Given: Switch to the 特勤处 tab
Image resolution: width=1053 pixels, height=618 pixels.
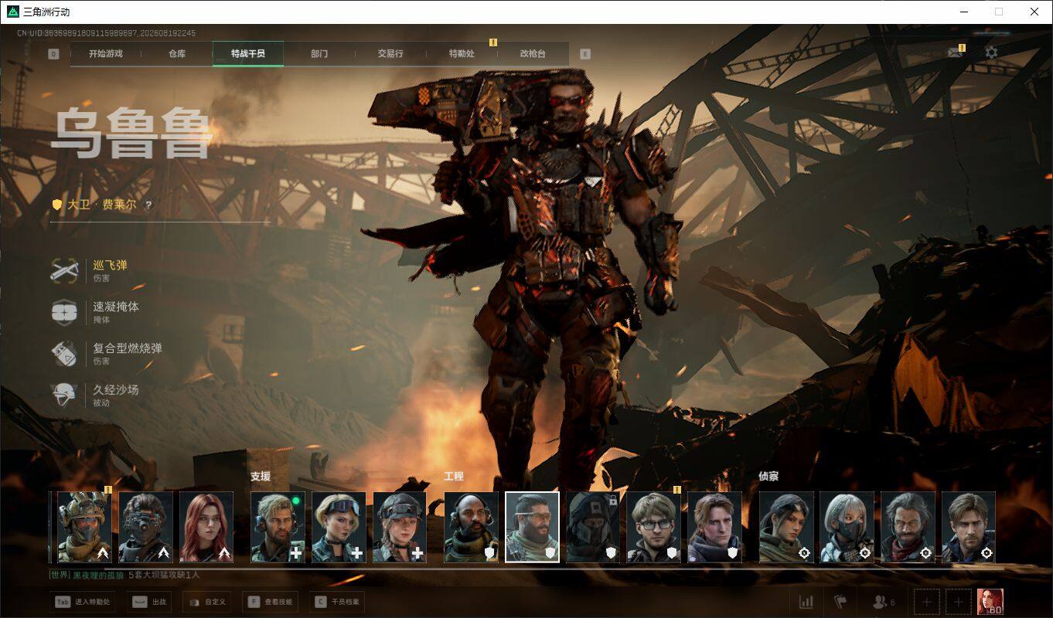Looking at the screenshot, I should click(462, 54).
